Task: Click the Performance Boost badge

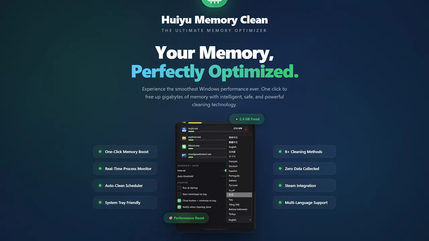Action: coord(186,218)
